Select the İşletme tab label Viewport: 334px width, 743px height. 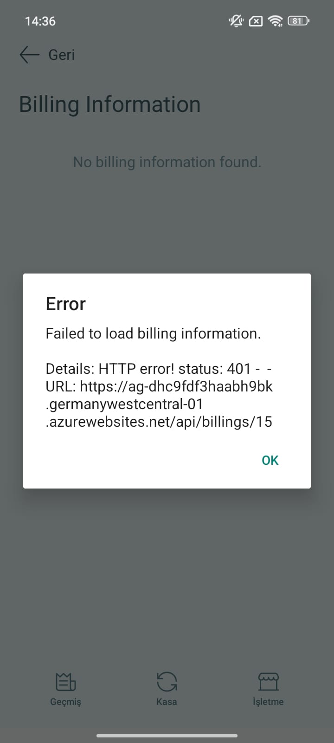(x=268, y=702)
